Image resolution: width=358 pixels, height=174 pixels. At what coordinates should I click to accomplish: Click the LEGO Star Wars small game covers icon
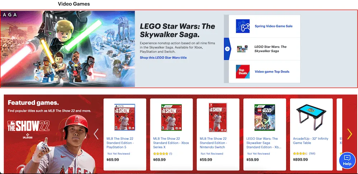(242, 49)
